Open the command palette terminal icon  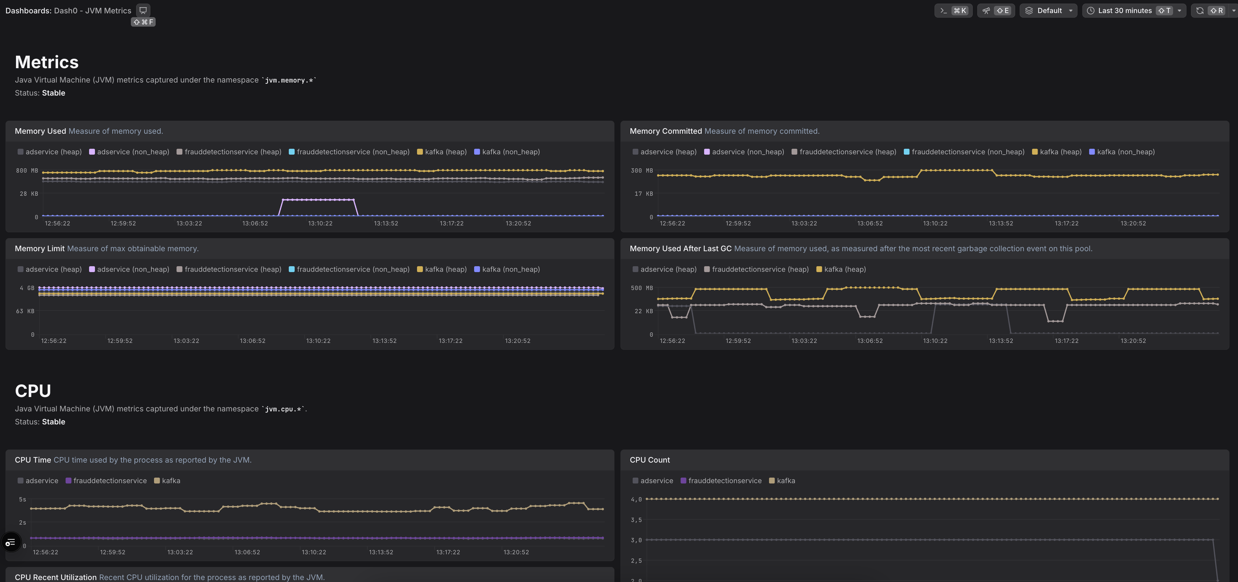click(x=943, y=10)
